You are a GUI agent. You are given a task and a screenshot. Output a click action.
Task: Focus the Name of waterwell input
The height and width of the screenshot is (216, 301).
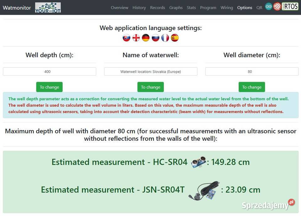tap(150, 71)
